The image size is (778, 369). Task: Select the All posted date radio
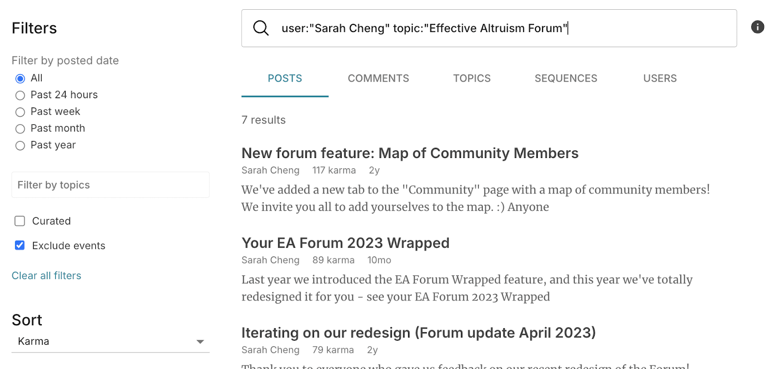20,79
